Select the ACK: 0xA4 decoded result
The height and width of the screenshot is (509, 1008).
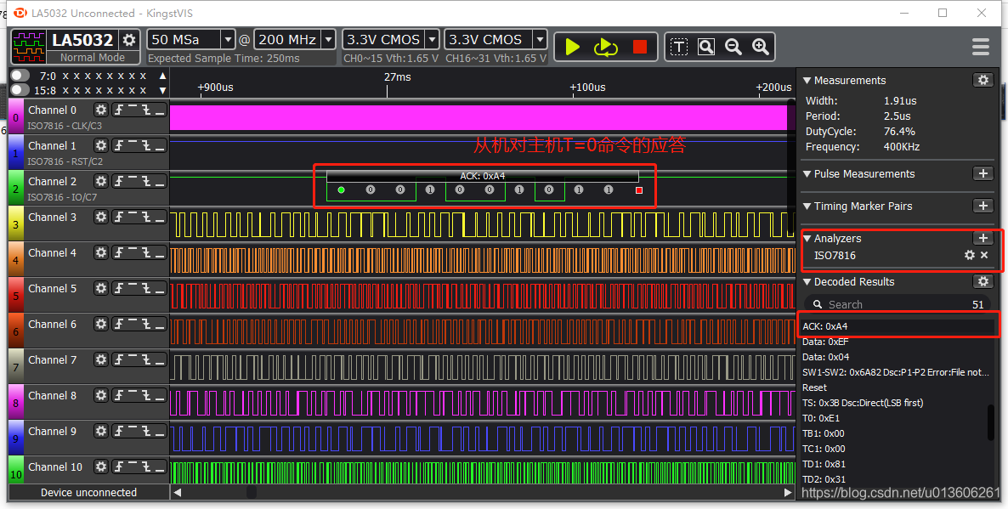coord(898,326)
